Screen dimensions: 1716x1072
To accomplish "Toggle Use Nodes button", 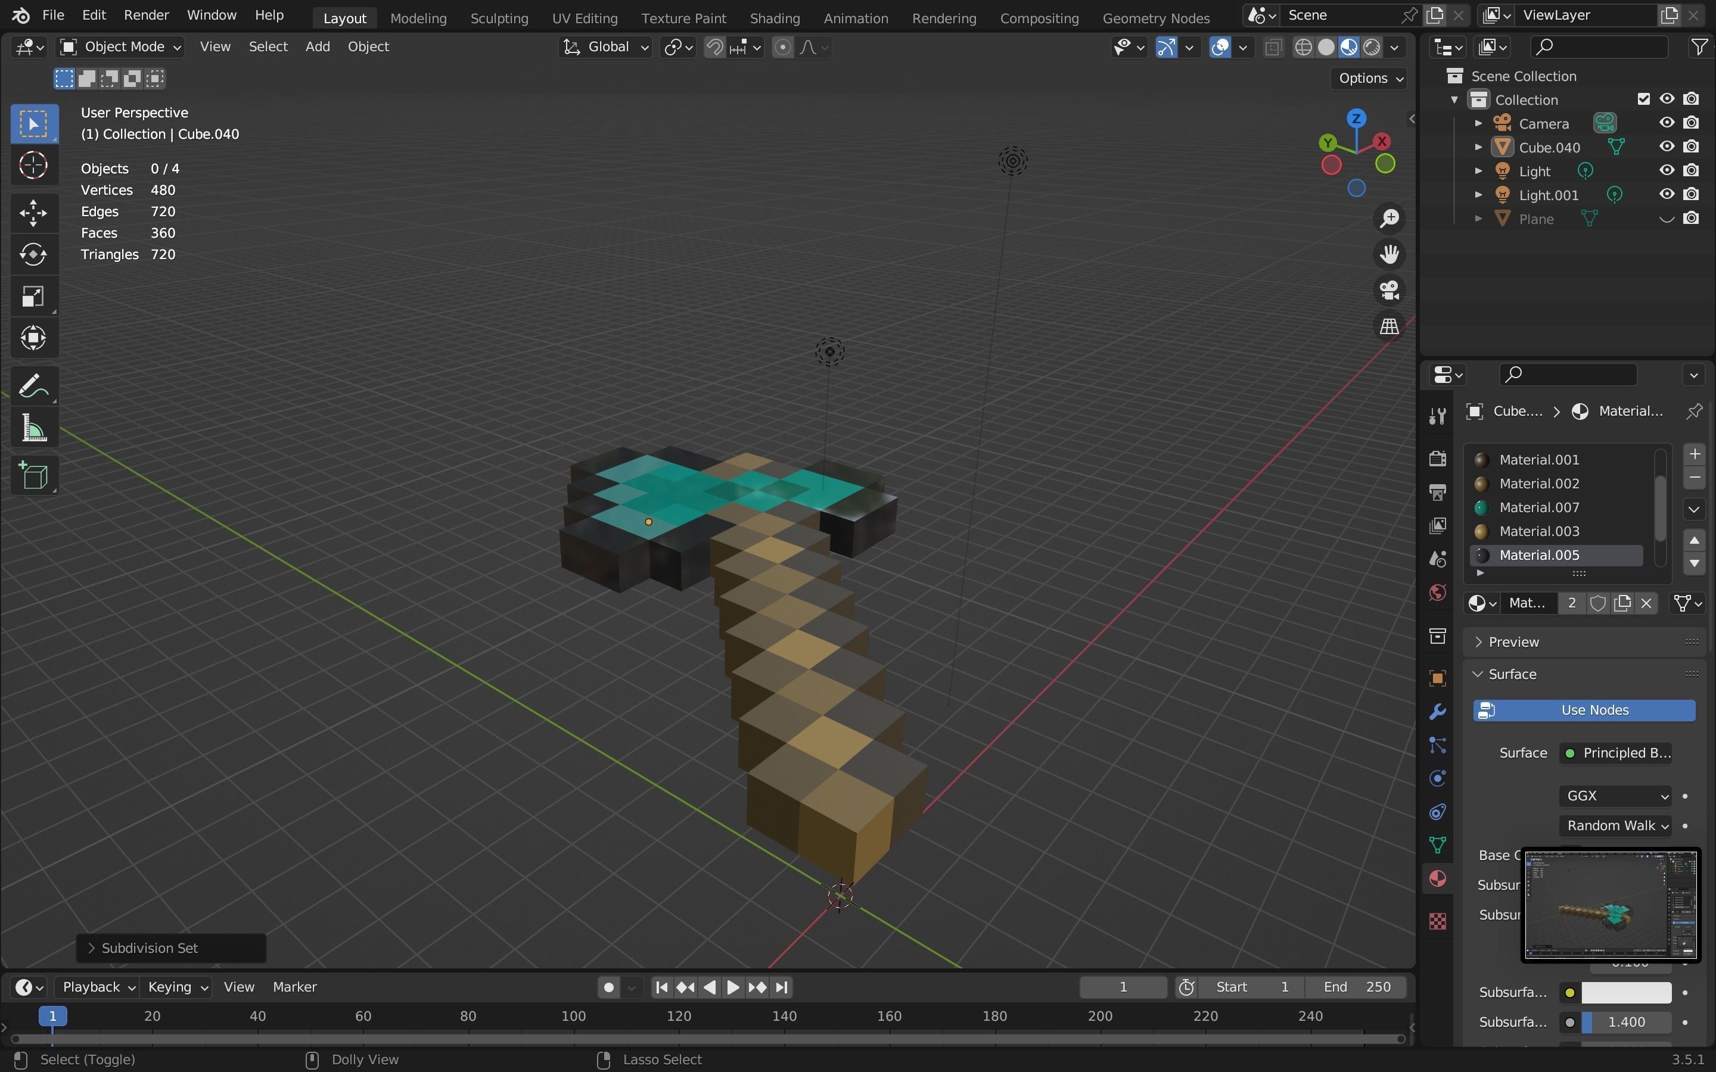I will pyautogui.click(x=1584, y=710).
